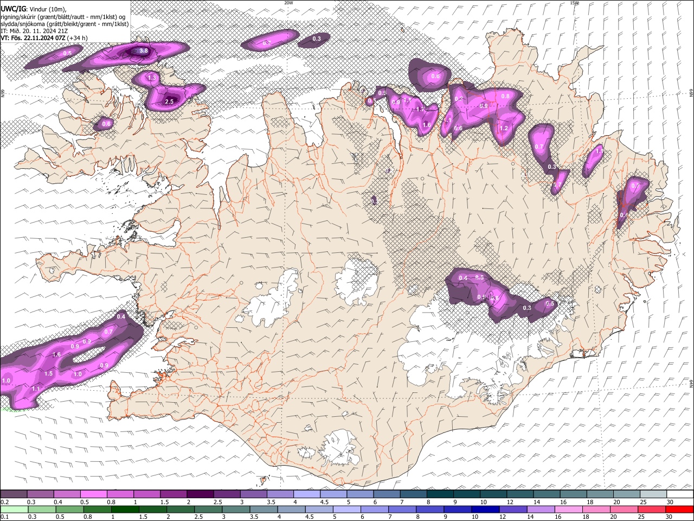Click dark blue swatch between 10 and 12

click(x=485, y=510)
